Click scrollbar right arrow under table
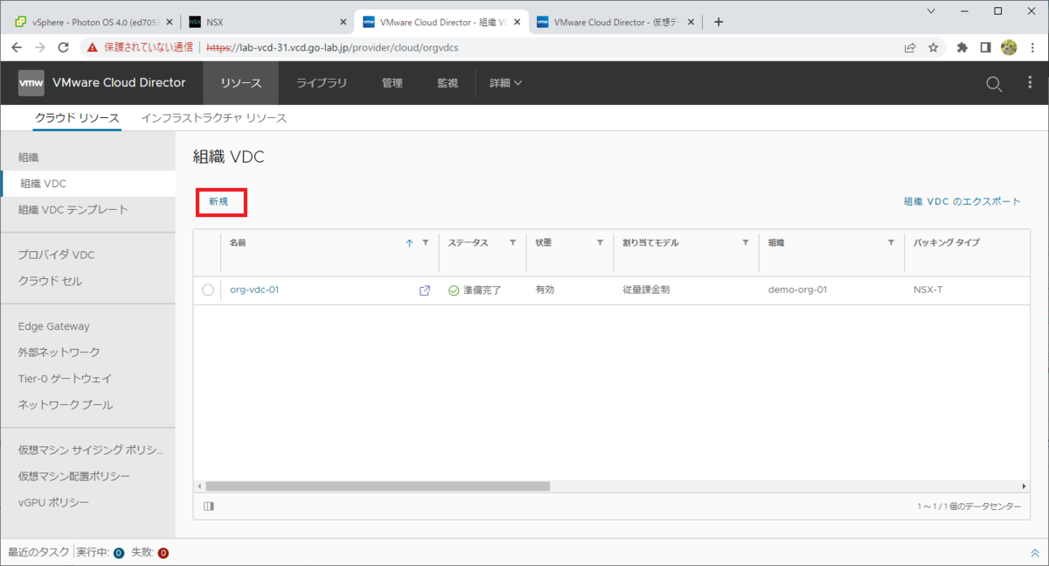 point(1025,486)
